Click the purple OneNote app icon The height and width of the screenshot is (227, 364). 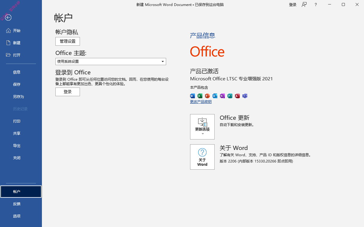click(222, 96)
